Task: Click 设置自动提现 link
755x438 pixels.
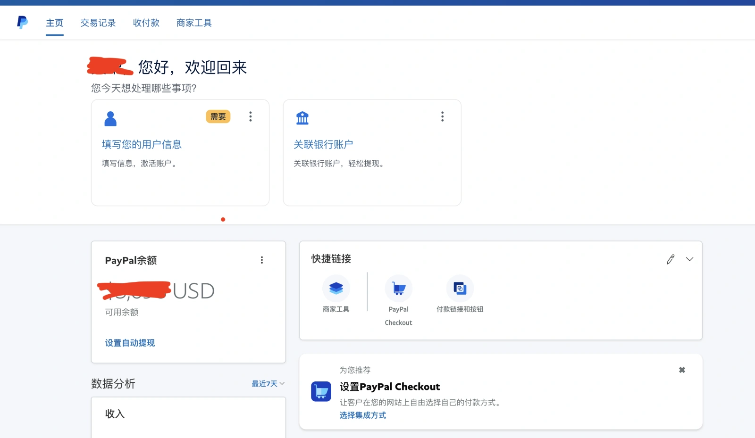Action: tap(130, 343)
